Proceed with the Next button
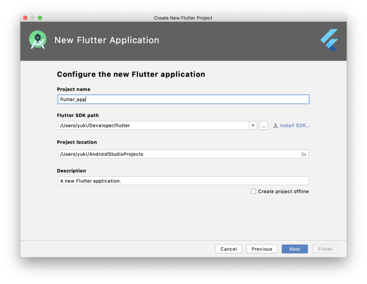Viewport: 367px width, 284px height. click(x=295, y=249)
